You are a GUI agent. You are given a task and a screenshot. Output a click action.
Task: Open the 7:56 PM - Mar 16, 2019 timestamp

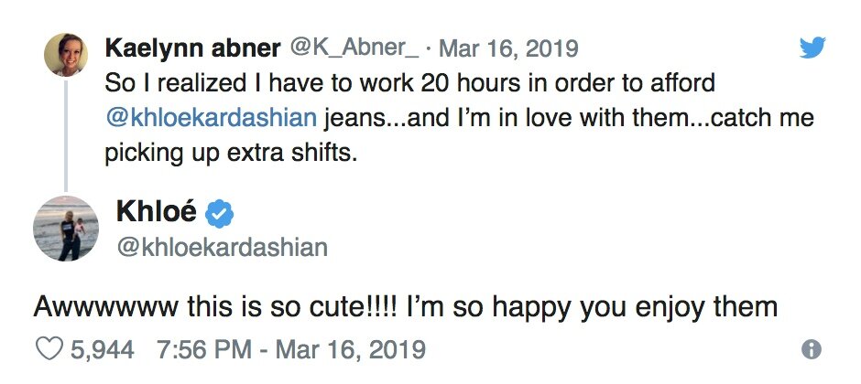click(291, 348)
